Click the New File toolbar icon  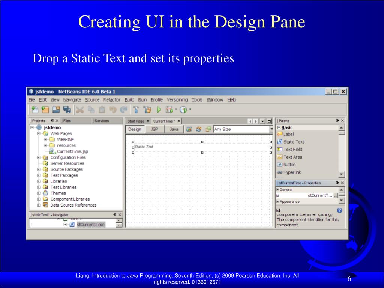click(x=34, y=110)
